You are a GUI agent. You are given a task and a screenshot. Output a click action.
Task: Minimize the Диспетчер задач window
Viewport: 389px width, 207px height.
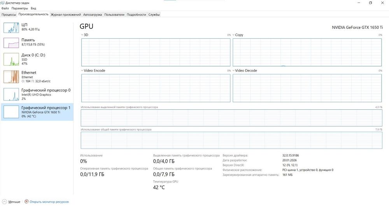tap(359, 3)
